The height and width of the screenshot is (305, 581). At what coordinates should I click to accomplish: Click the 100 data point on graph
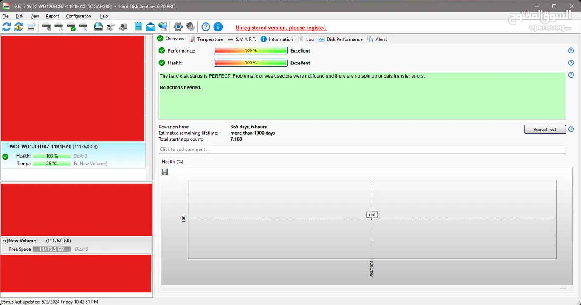(x=372, y=215)
